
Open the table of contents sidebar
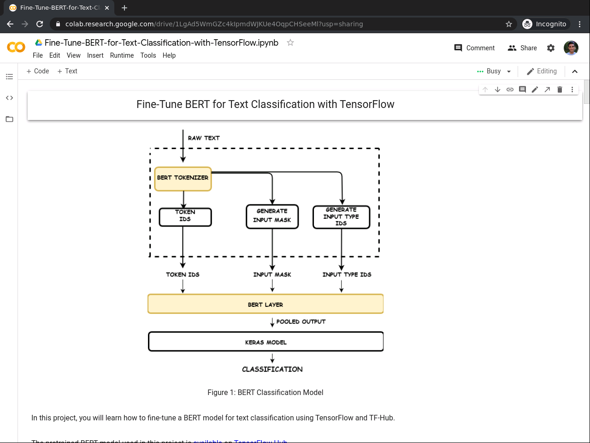pos(9,77)
